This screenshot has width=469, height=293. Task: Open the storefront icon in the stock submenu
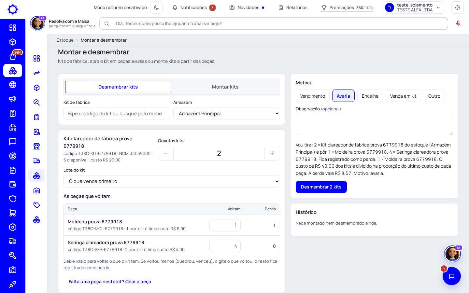(x=36, y=146)
